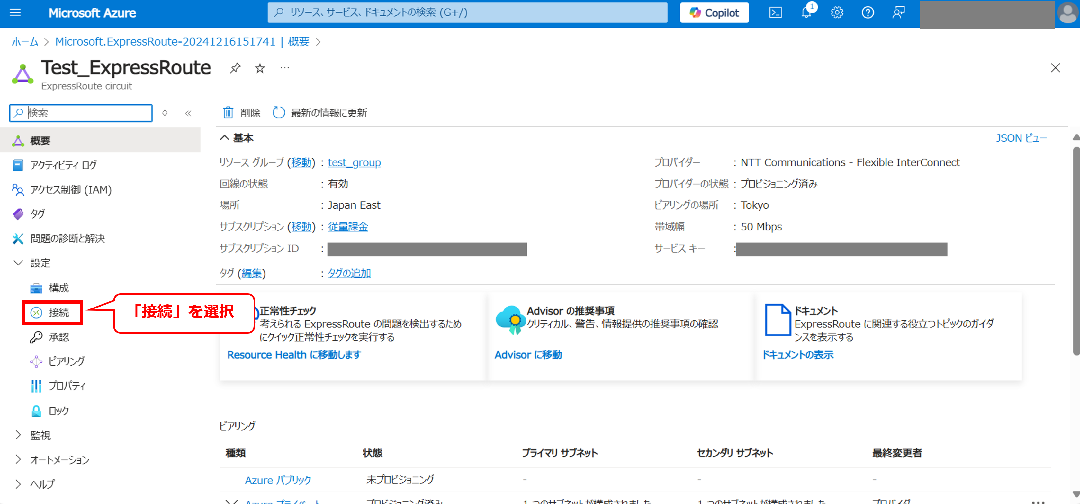
Task: Click タグの追加 link
Action: [349, 273]
